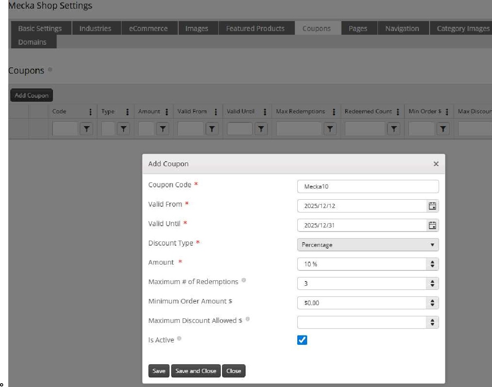The width and height of the screenshot is (492, 387).
Task: Open the Min Order $ column menu dots
Action: click(447, 112)
